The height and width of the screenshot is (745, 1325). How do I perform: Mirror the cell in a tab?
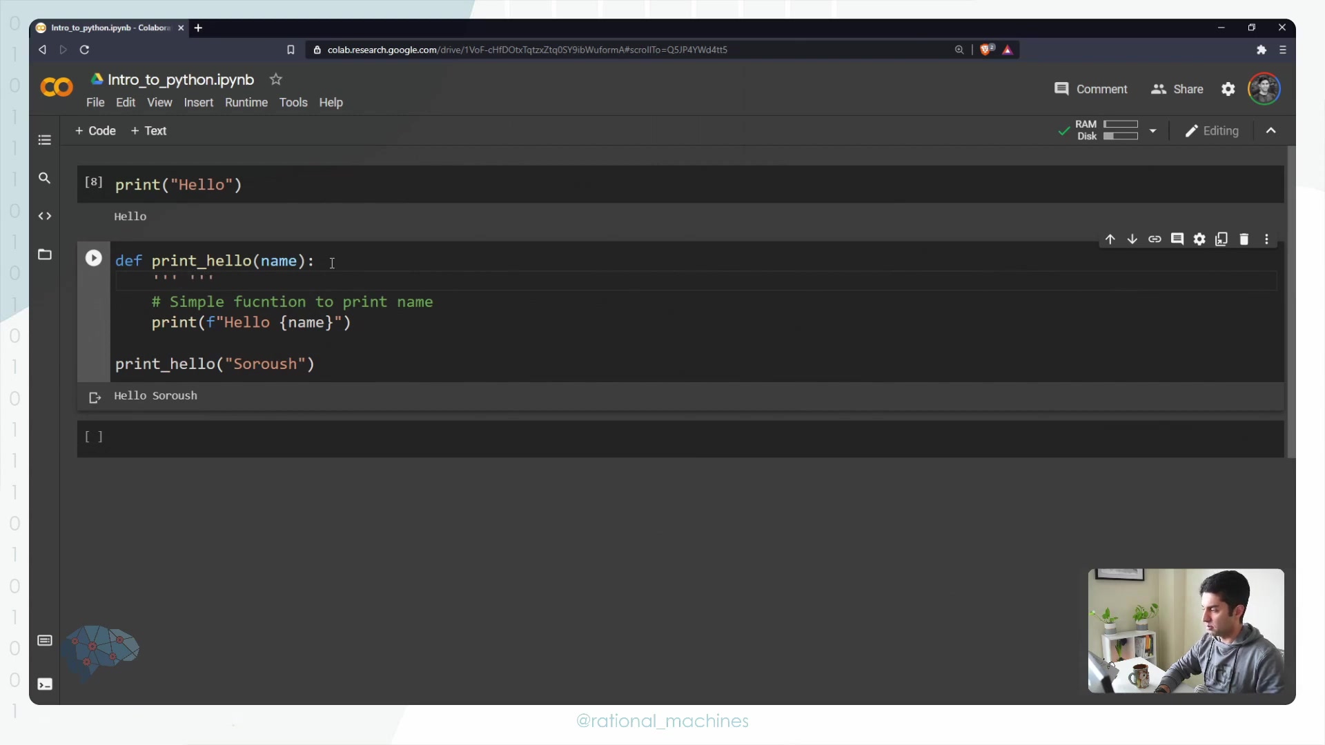[x=1221, y=239]
